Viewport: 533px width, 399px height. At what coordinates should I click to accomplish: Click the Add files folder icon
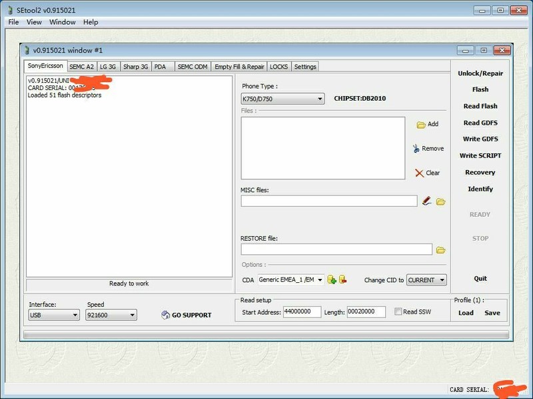[x=421, y=125]
